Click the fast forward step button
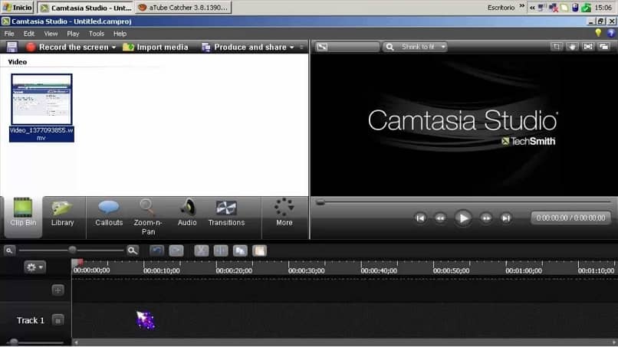The image size is (618, 347). [486, 218]
